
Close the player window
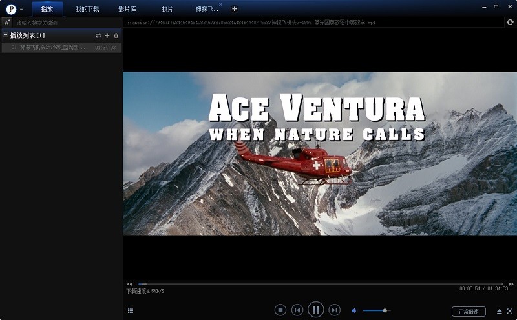tap(509, 6)
